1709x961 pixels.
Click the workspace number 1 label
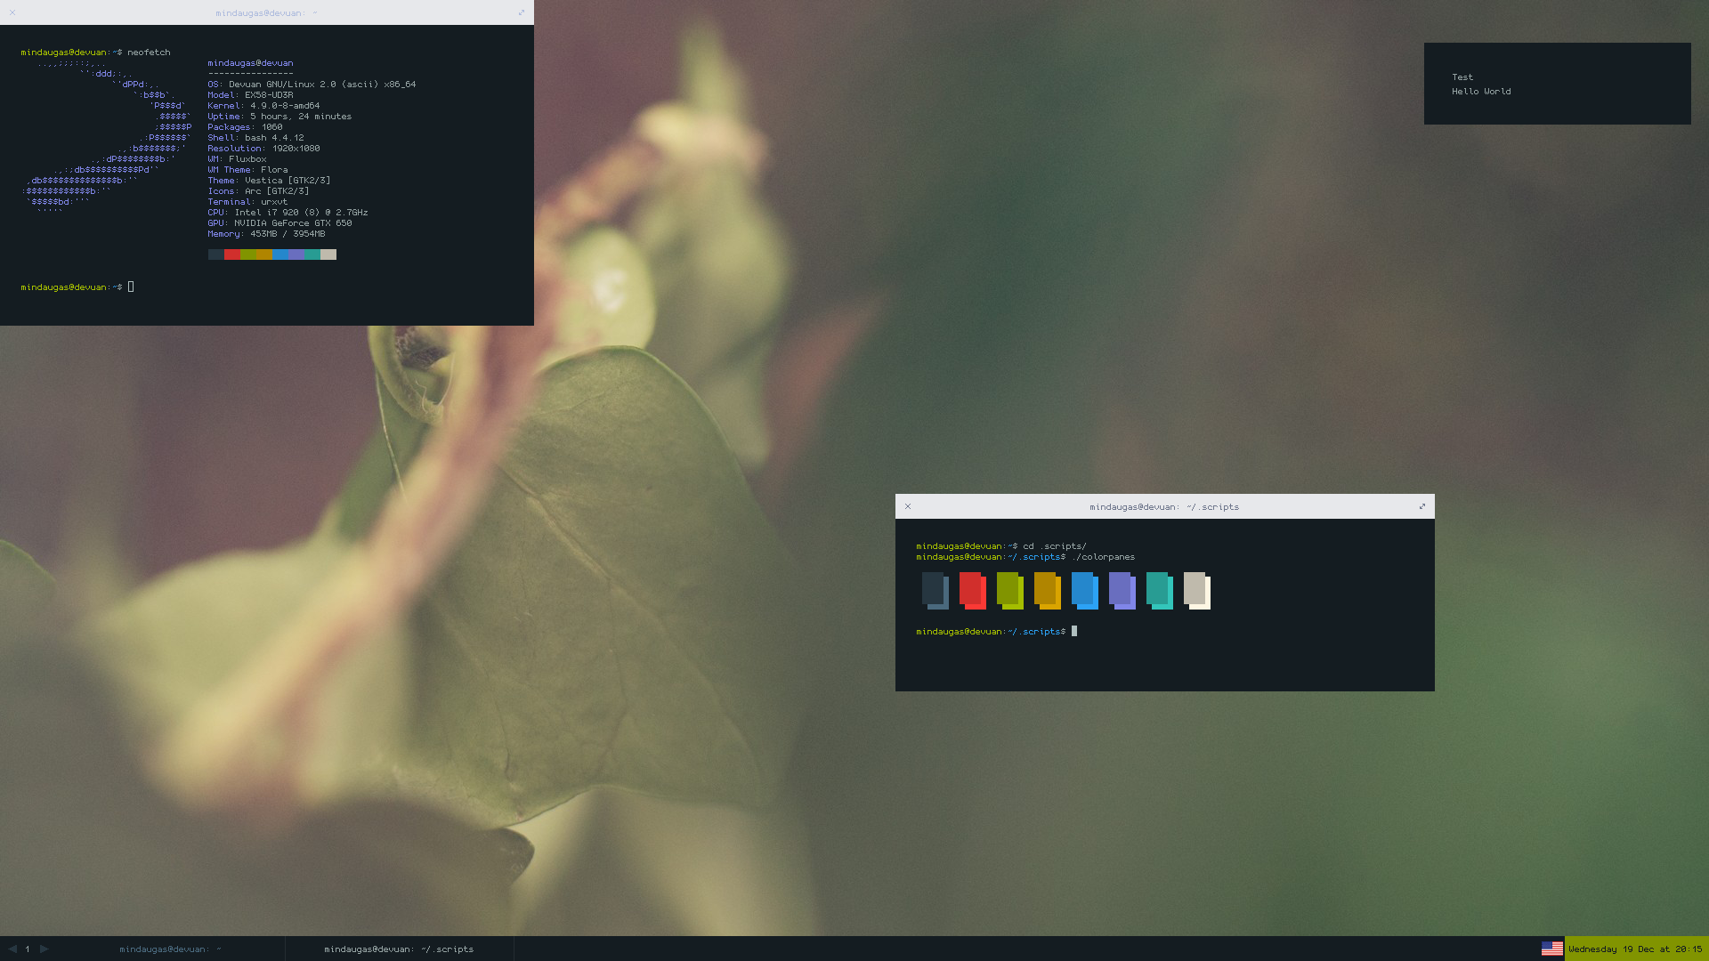point(28,949)
